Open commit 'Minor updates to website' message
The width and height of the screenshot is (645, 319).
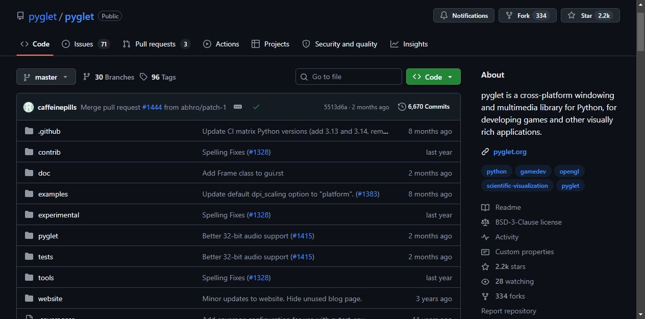coord(282,299)
